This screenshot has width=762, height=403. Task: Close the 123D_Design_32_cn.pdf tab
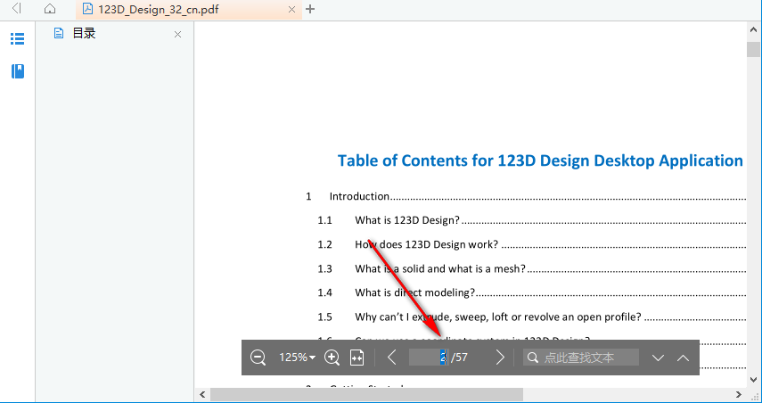[291, 9]
